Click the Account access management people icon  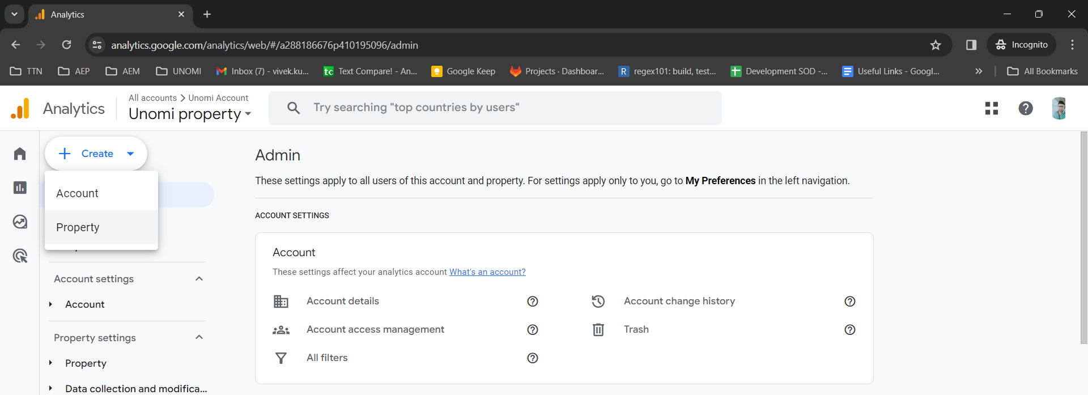pyautogui.click(x=281, y=330)
